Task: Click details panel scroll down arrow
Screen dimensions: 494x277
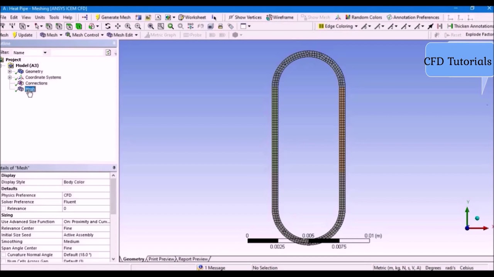Action: point(113,259)
